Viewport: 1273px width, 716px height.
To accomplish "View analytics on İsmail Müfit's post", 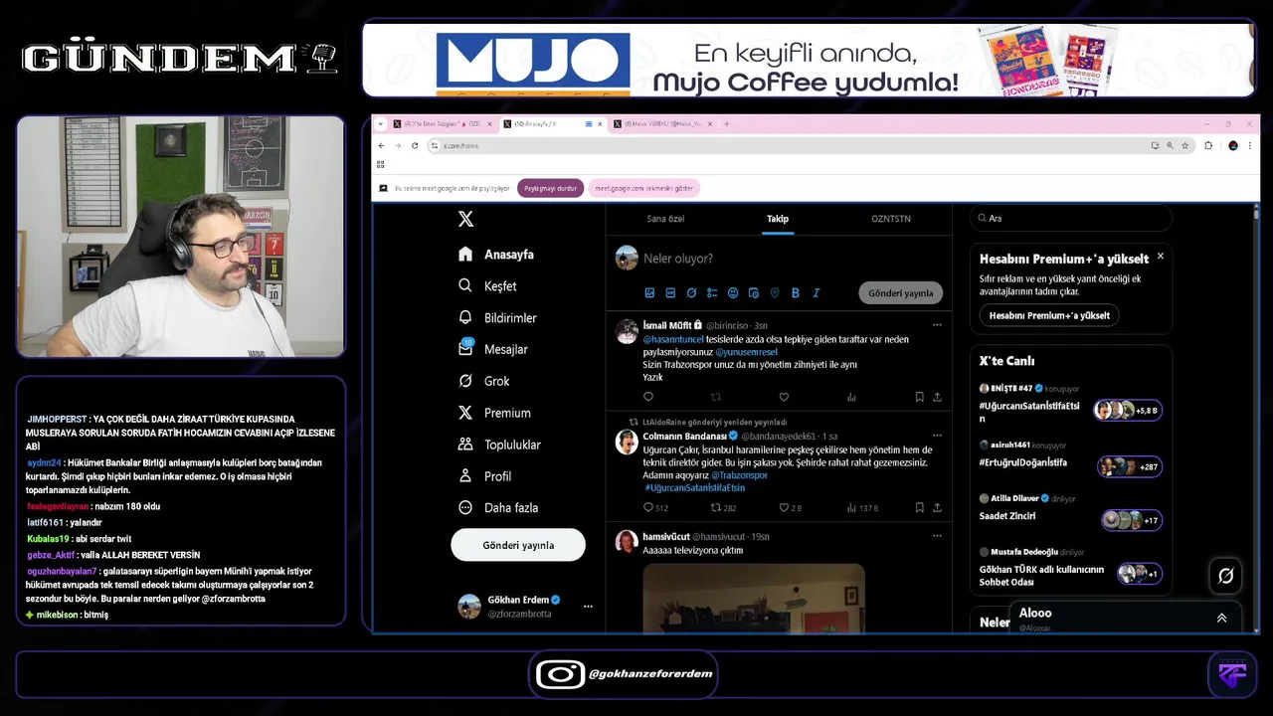I will pos(851,397).
